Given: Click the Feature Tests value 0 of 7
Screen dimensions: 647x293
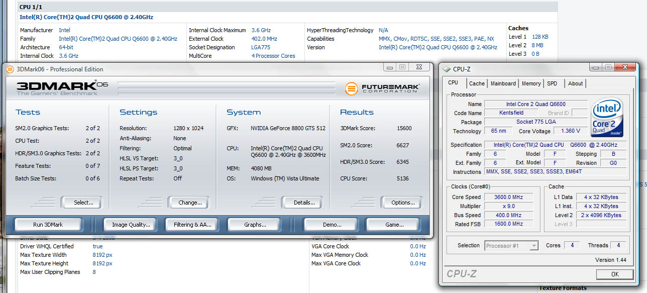Looking at the screenshot, I should coord(92,166).
